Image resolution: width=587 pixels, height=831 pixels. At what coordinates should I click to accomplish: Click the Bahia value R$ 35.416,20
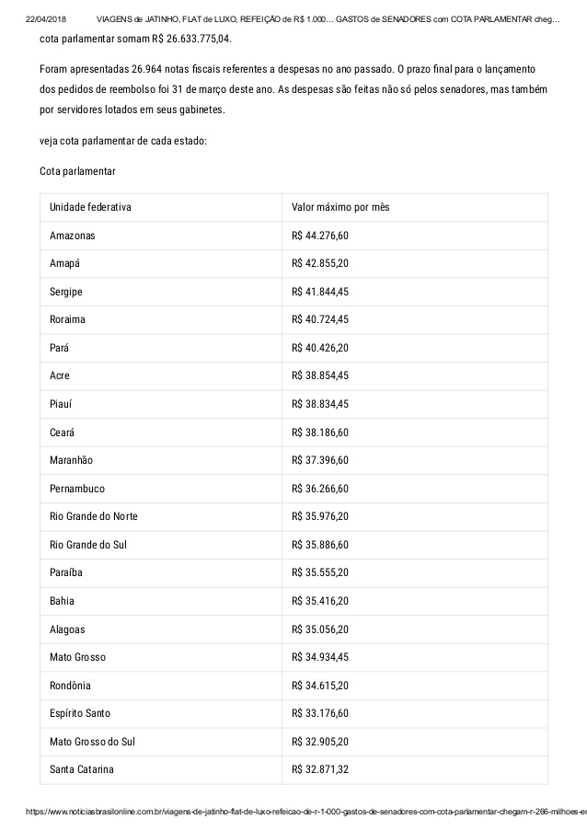(320, 601)
